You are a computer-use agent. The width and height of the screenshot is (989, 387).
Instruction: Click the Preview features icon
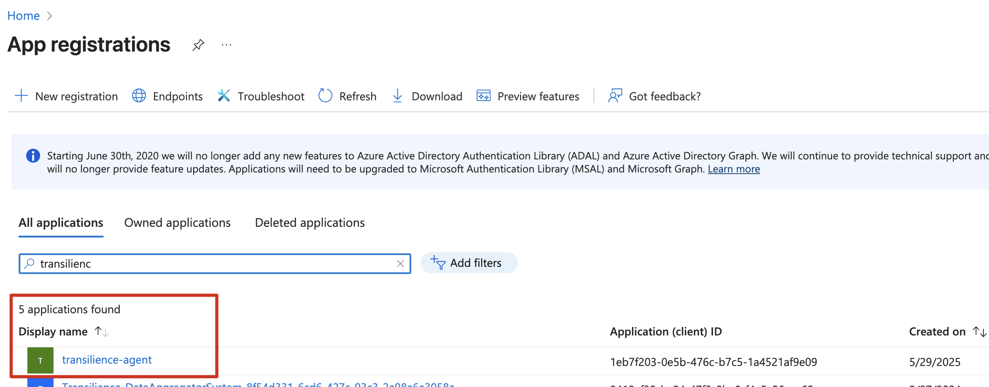pos(483,96)
